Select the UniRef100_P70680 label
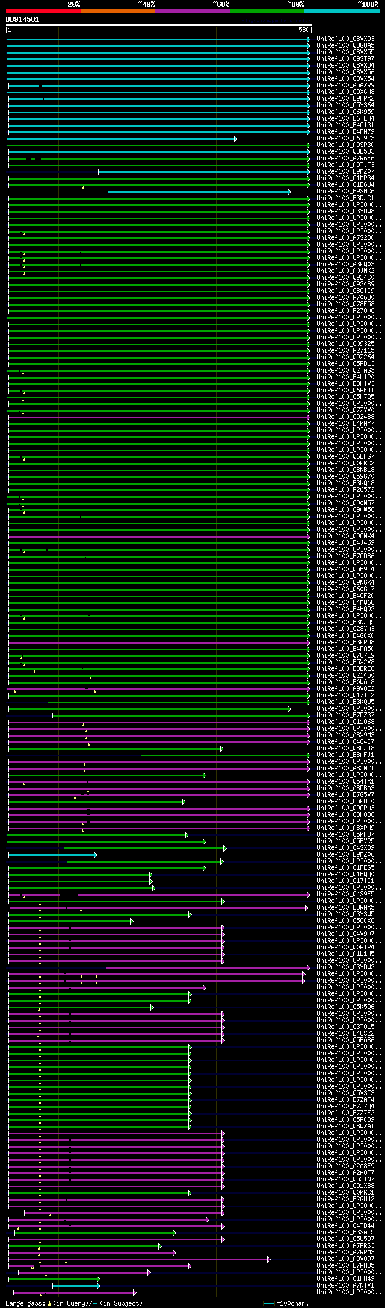This screenshot has width=385, height=1308. tap(345, 298)
